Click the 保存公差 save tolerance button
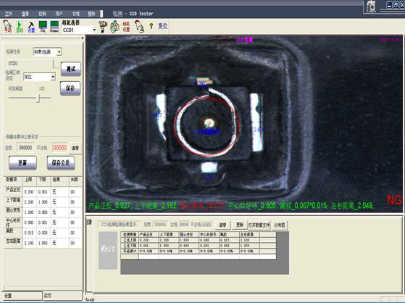Image resolution: width=405 pixels, height=303 pixels. point(61,162)
